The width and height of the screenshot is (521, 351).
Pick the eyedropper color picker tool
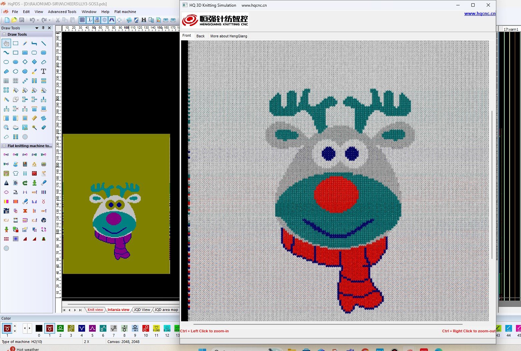tap(34, 71)
